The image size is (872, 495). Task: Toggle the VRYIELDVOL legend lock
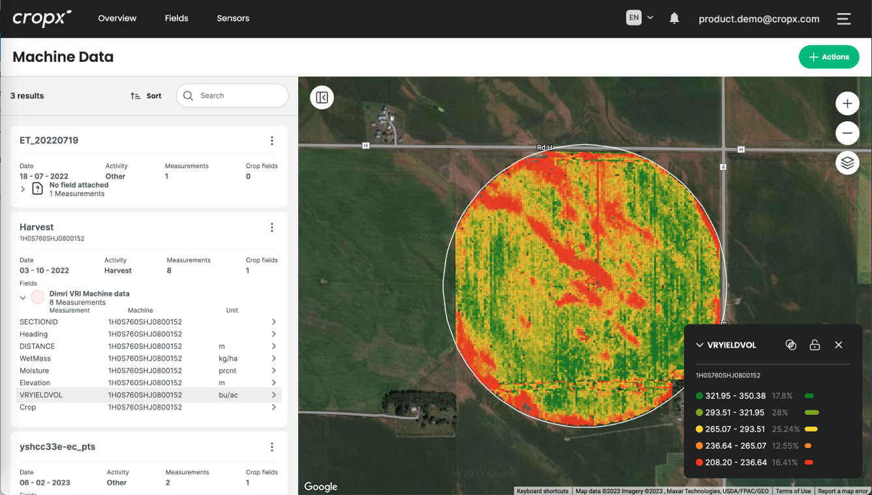815,345
